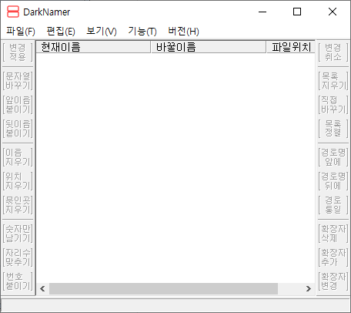Select the 뒷이름 붙이기 button
The image size is (351, 313).
18,129
